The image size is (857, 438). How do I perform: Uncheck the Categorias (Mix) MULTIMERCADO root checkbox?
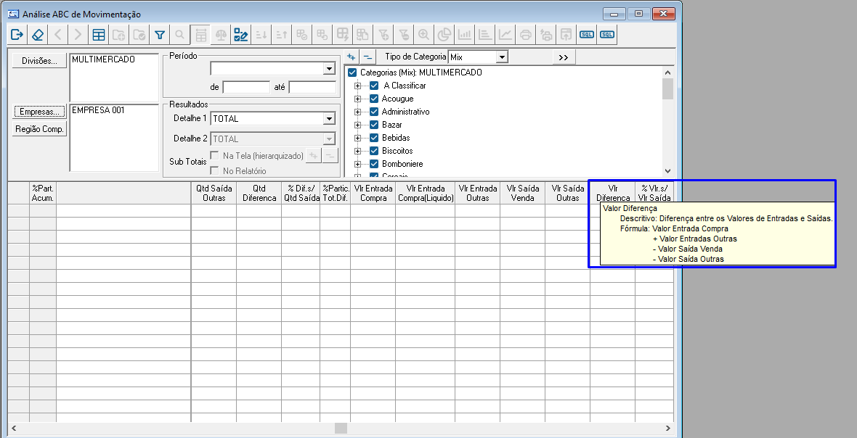coord(352,73)
